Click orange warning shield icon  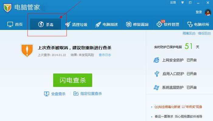27,50
